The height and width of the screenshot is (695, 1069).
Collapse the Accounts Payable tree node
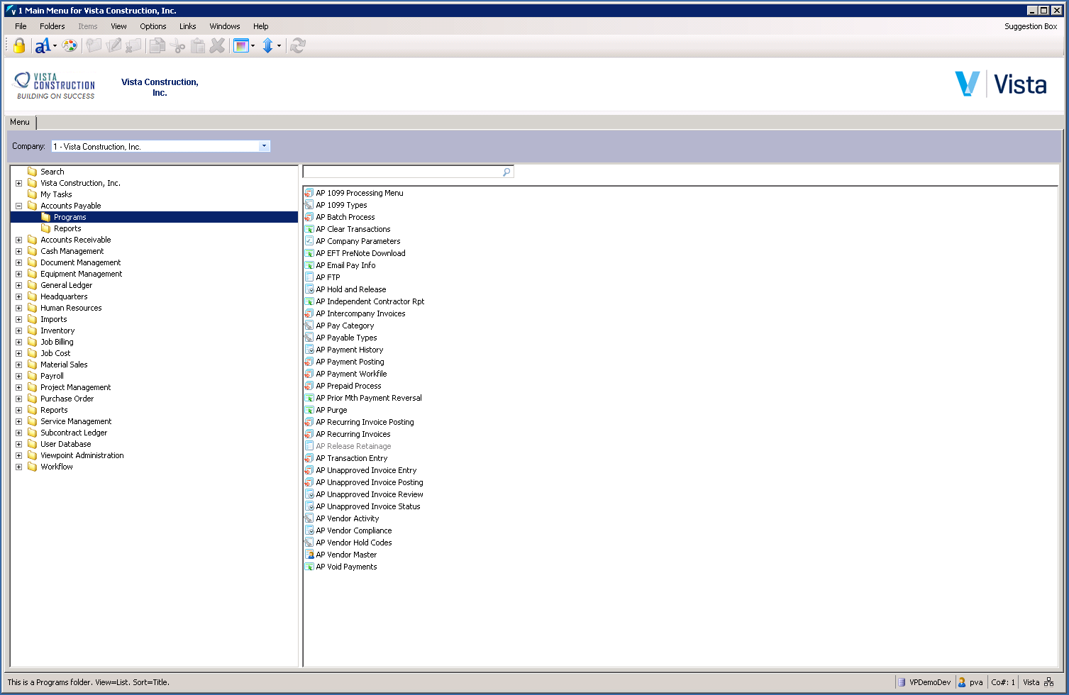point(19,206)
